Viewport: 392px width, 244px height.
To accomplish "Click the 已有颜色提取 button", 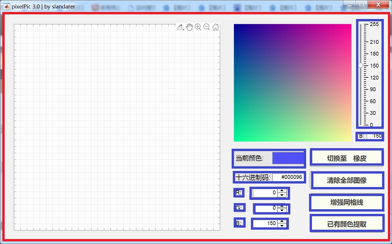I will [x=347, y=224].
